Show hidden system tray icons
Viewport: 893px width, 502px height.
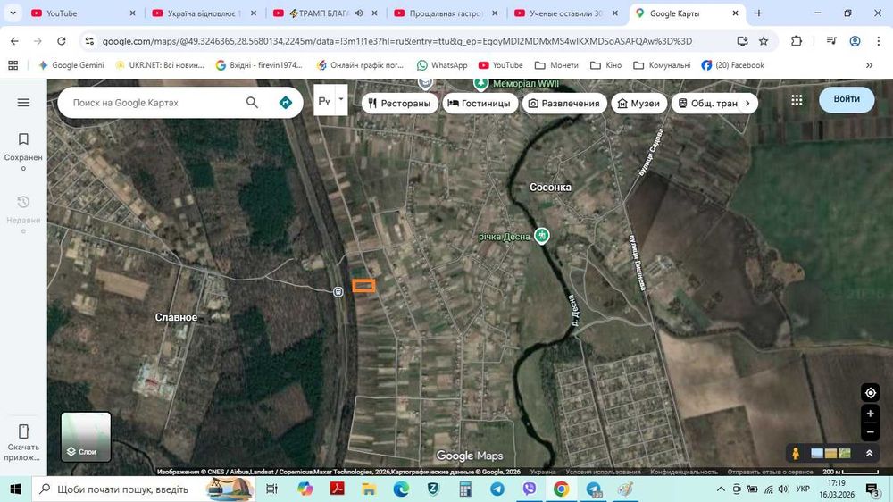point(721,489)
